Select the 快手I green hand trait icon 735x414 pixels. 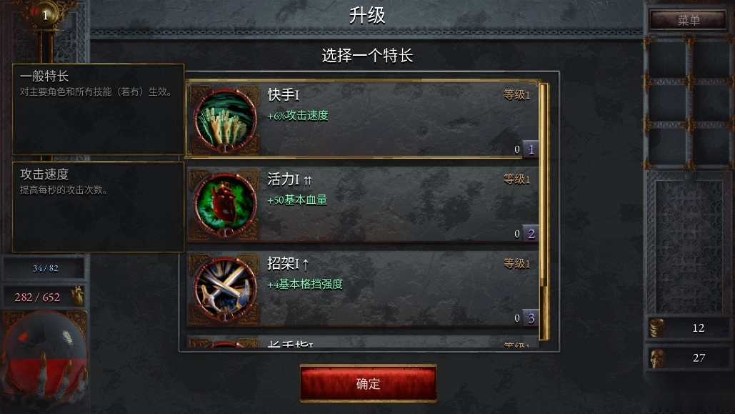tap(225, 120)
